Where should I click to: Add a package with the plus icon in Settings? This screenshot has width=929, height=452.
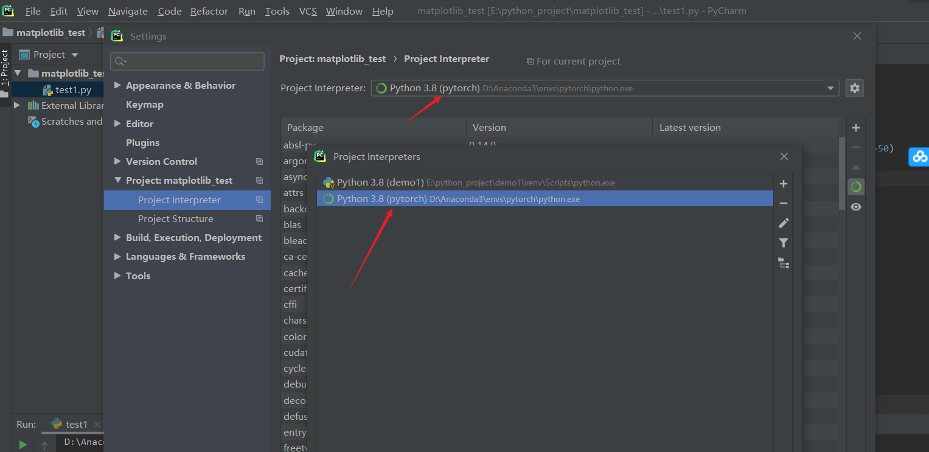tap(856, 128)
